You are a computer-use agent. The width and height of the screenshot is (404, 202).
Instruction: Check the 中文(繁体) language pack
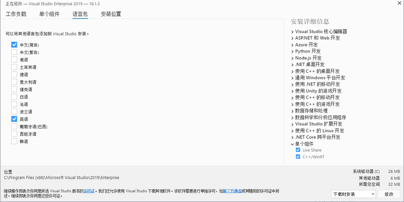coord(14,52)
